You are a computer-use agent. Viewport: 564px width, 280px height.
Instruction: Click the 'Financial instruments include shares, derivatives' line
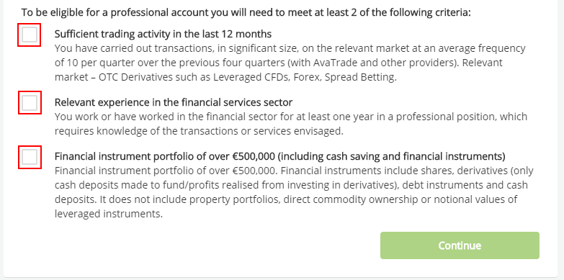pyautogui.click(x=294, y=171)
